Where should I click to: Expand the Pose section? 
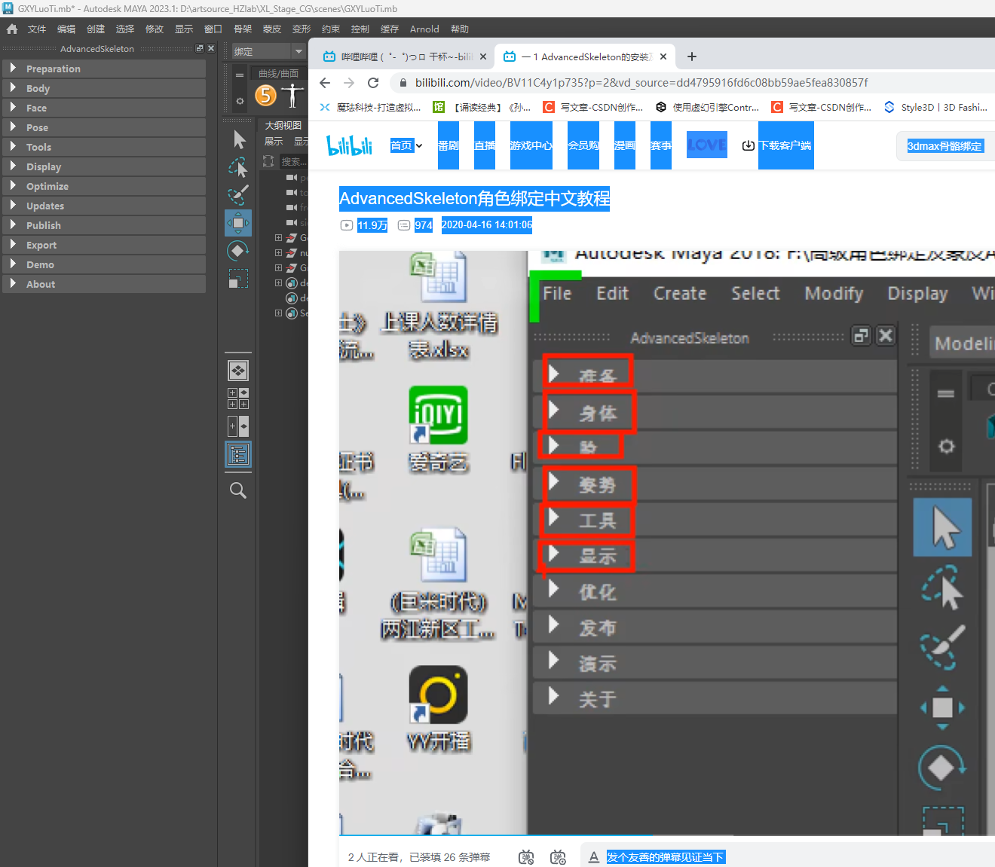click(104, 127)
